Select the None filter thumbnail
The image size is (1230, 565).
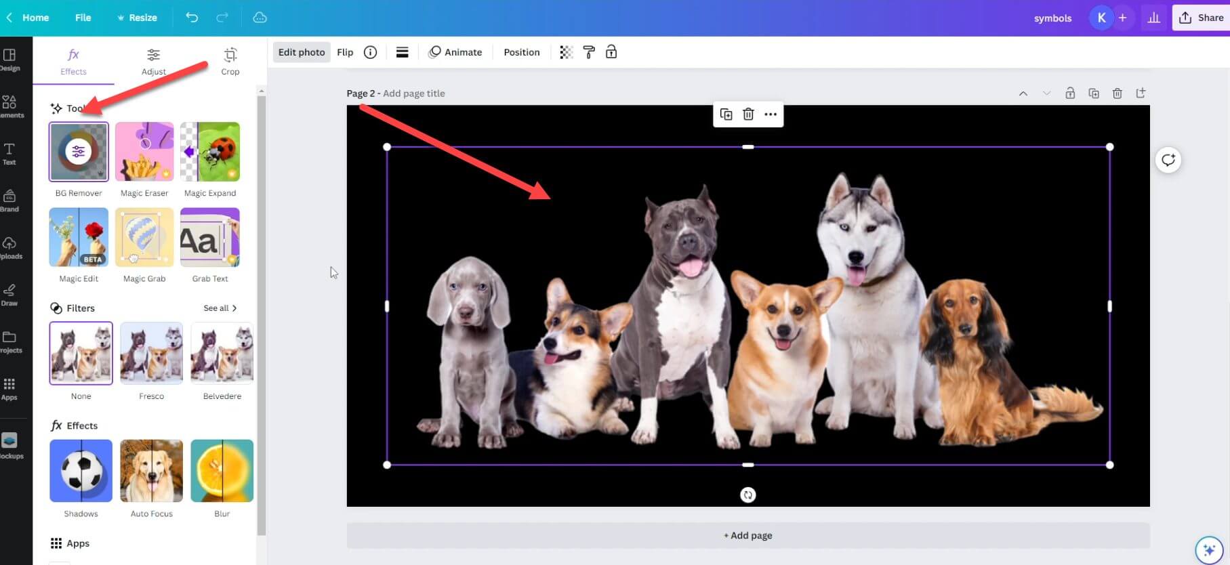(x=81, y=354)
